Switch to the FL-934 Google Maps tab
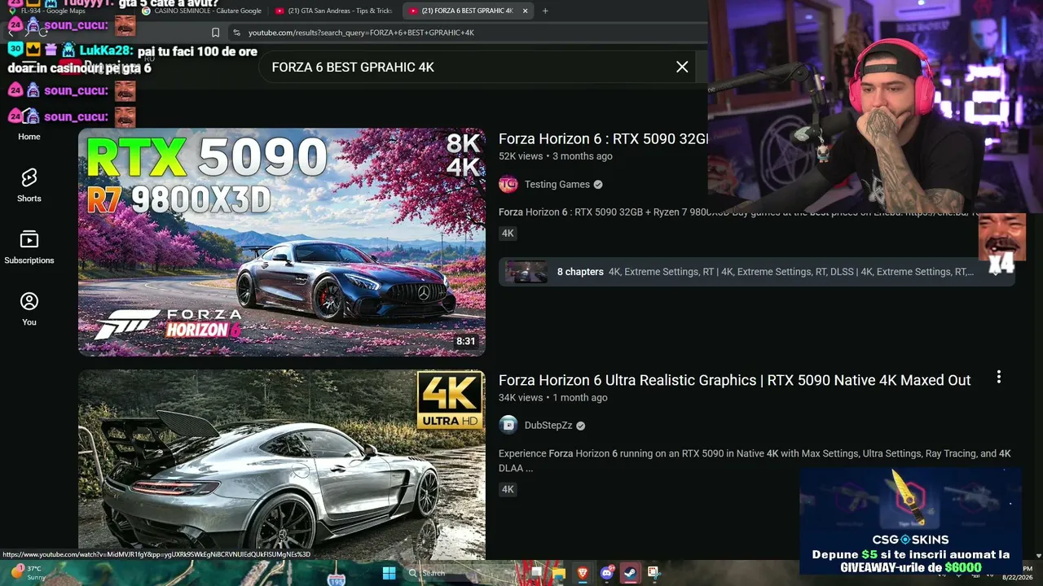 pos(53,11)
